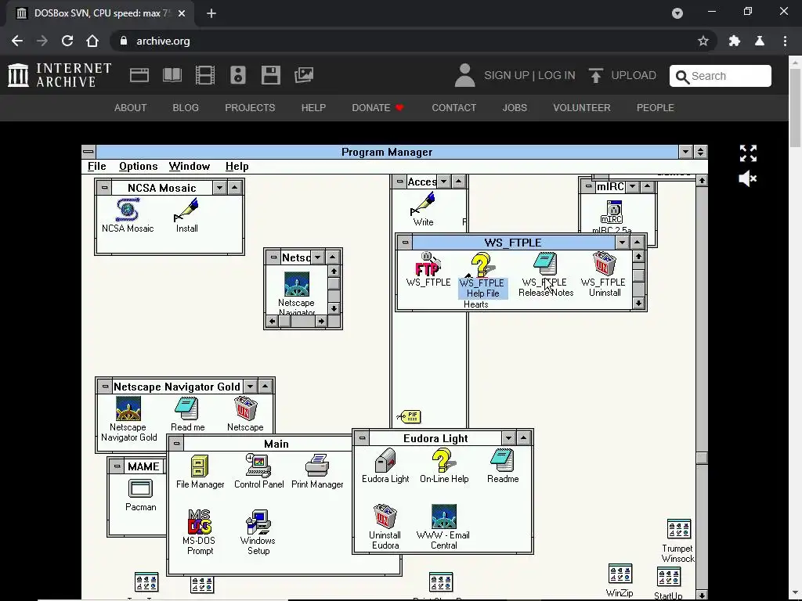Screen dimensions: 802x601
Task: Open the VOLUNTEER page
Action: pyautogui.click(x=582, y=108)
